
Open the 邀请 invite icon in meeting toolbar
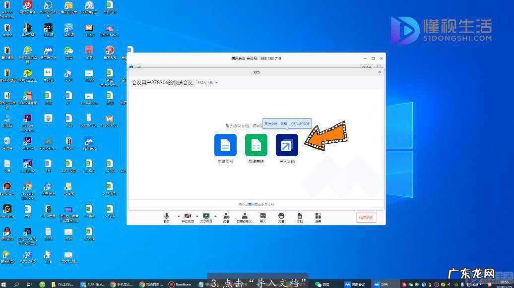click(226, 217)
